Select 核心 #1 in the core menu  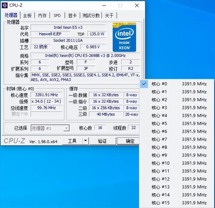(176, 92)
